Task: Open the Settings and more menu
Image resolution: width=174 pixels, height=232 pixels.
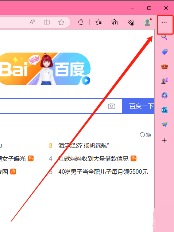Action: pyautogui.click(x=164, y=22)
